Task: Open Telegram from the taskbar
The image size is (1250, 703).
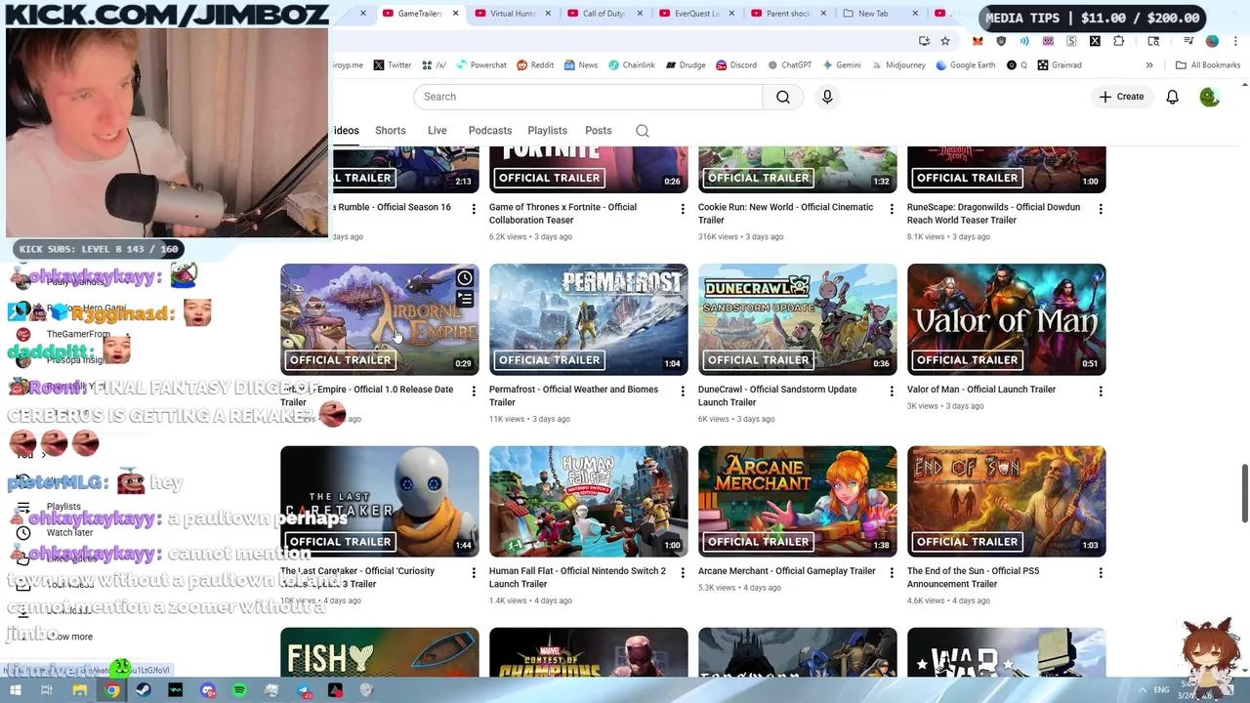Action: 304,690
